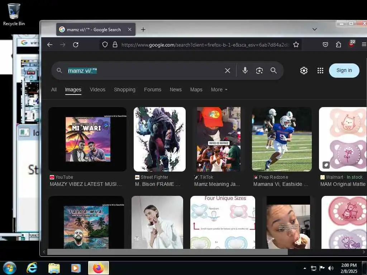Bookmark this page with the star
The width and height of the screenshot is (367, 275).
(296, 44)
